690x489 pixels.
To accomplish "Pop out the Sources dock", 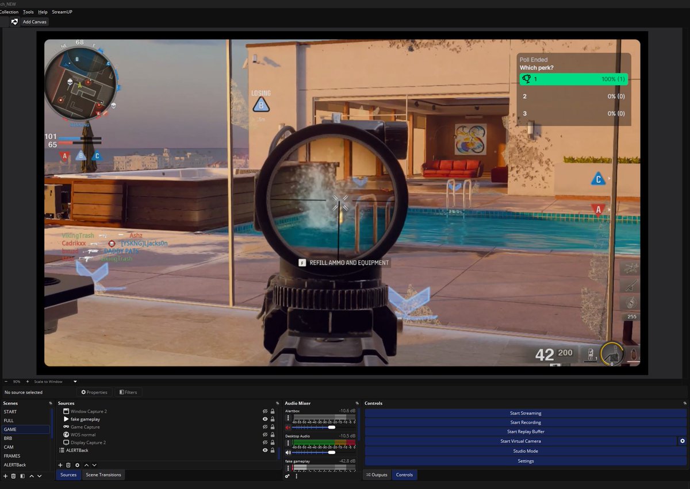I will click(278, 403).
